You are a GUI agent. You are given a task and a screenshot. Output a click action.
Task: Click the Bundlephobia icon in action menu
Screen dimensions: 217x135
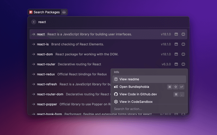click(x=116, y=87)
